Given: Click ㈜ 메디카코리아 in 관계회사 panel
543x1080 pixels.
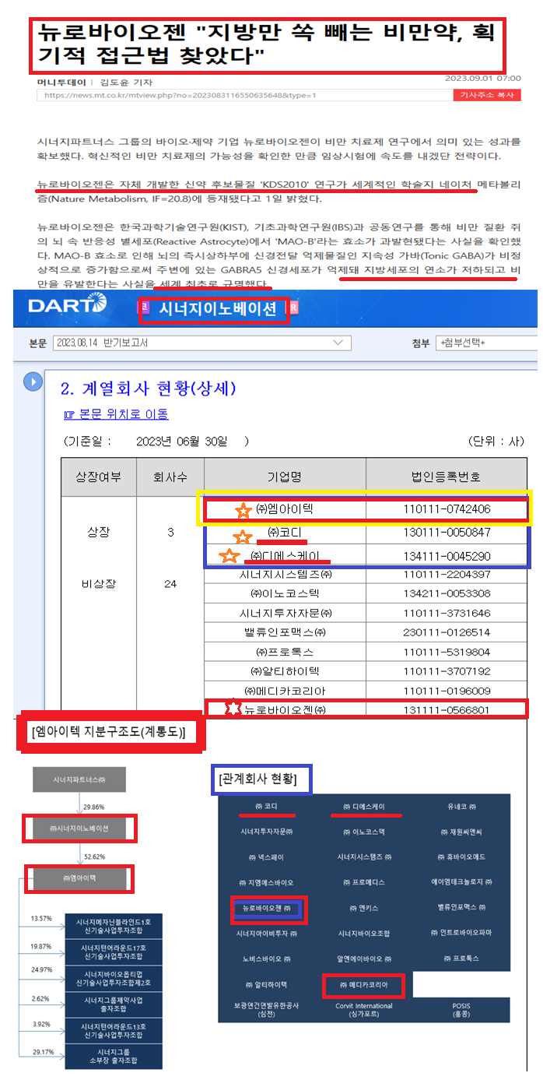Looking at the screenshot, I should (364, 985).
